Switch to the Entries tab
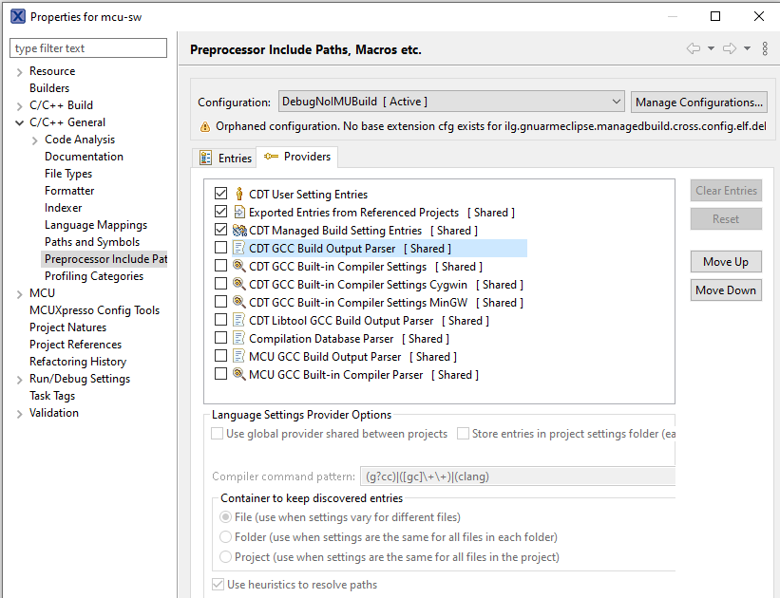Viewport: 780px width, 598px height. (x=226, y=158)
